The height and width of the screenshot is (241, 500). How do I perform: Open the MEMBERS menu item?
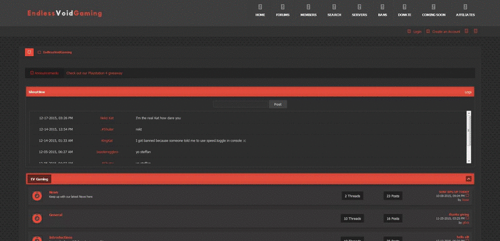308,15
